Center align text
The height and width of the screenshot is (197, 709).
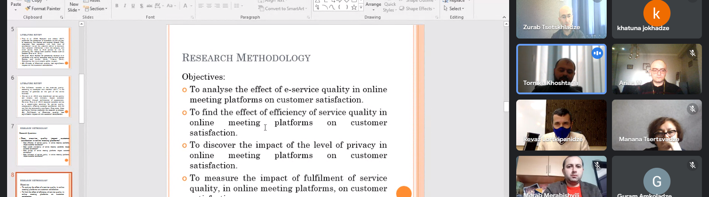tap(209, 6)
